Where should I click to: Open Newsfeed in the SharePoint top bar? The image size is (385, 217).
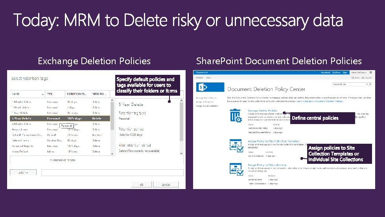325,72
